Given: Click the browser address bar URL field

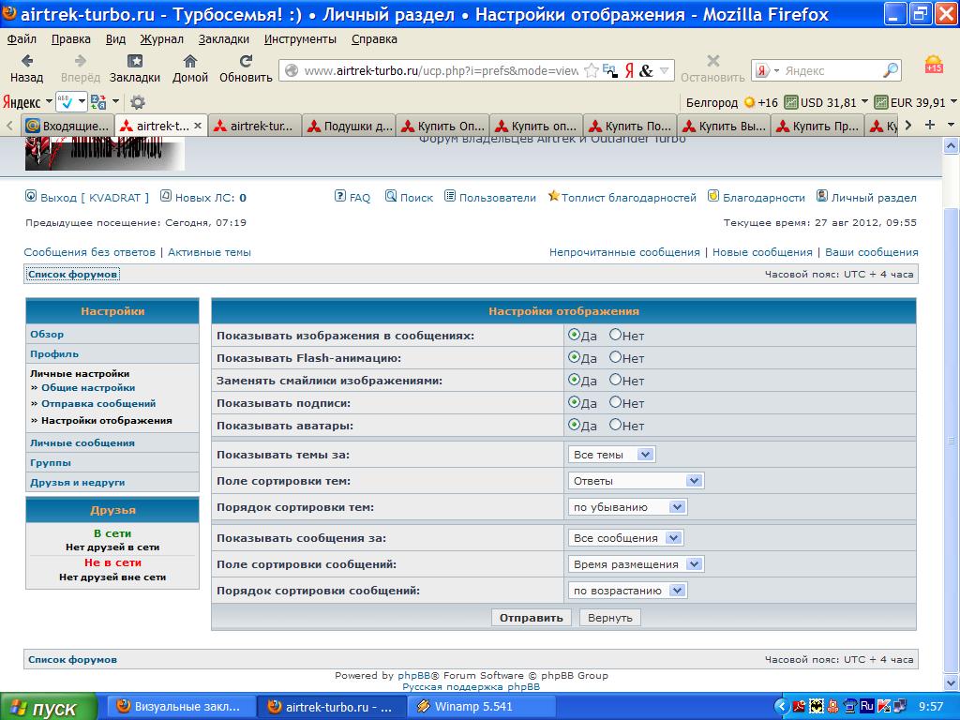Looking at the screenshot, I should pyautogui.click(x=441, y=70).
